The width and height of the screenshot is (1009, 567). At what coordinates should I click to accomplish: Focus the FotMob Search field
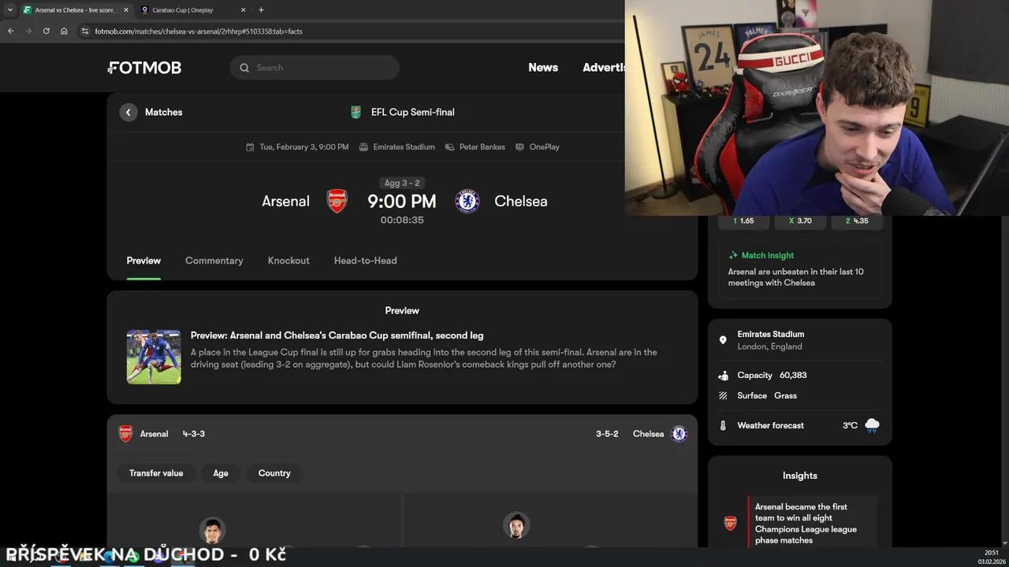(x=315, y=68)
